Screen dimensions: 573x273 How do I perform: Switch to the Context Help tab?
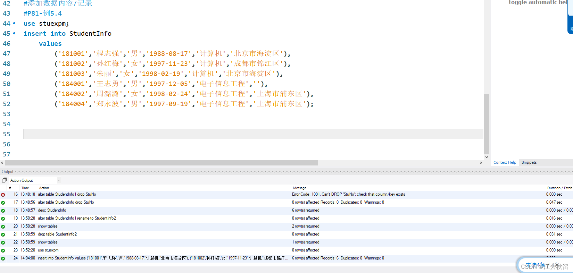click(505, 162)
